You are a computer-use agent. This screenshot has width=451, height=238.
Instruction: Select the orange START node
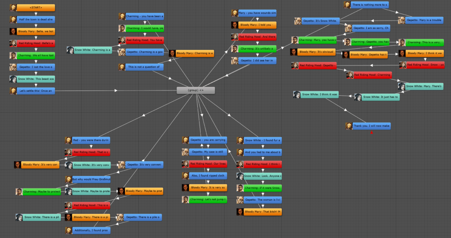[x=36, y=8]
